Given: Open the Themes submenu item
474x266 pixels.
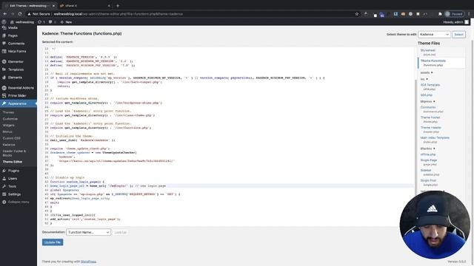Looking at the screenshot, I should 8,112.
